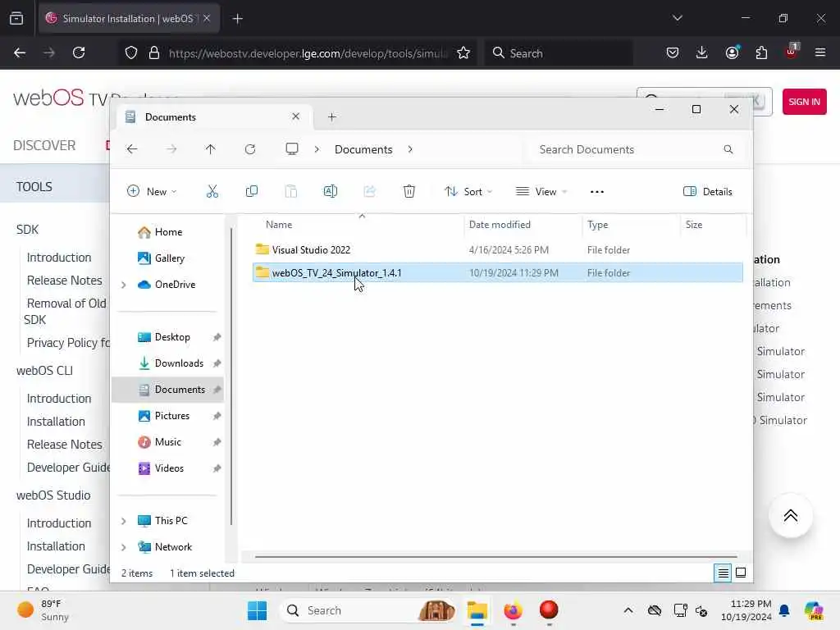Click the scroll-to-top button on webpage
This screenshot has height=630, width=840.
tap(790, 516)
